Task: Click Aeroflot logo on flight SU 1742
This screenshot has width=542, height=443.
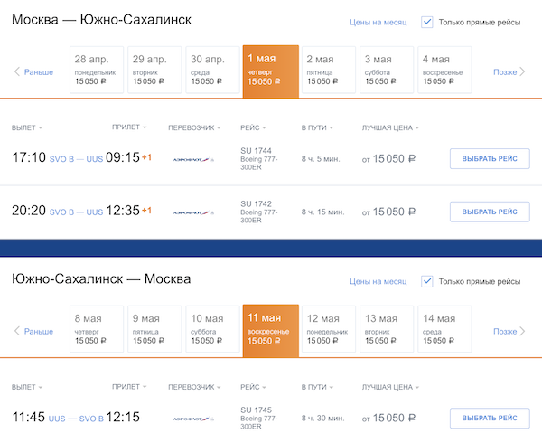Action: 193,212
